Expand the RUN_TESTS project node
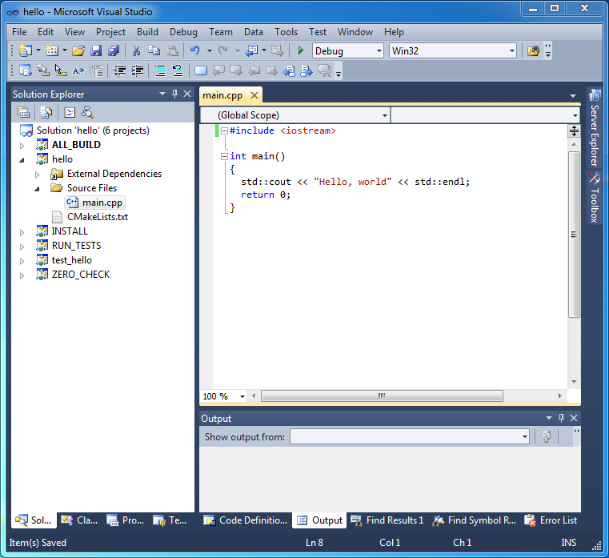The height and width of the screenshot is (558, 609). [x=22, y=247]
